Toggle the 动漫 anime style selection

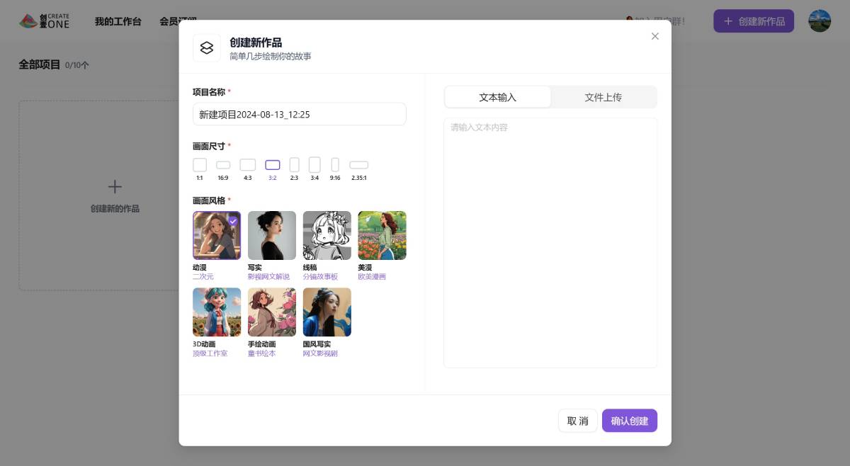pos(217,236)
